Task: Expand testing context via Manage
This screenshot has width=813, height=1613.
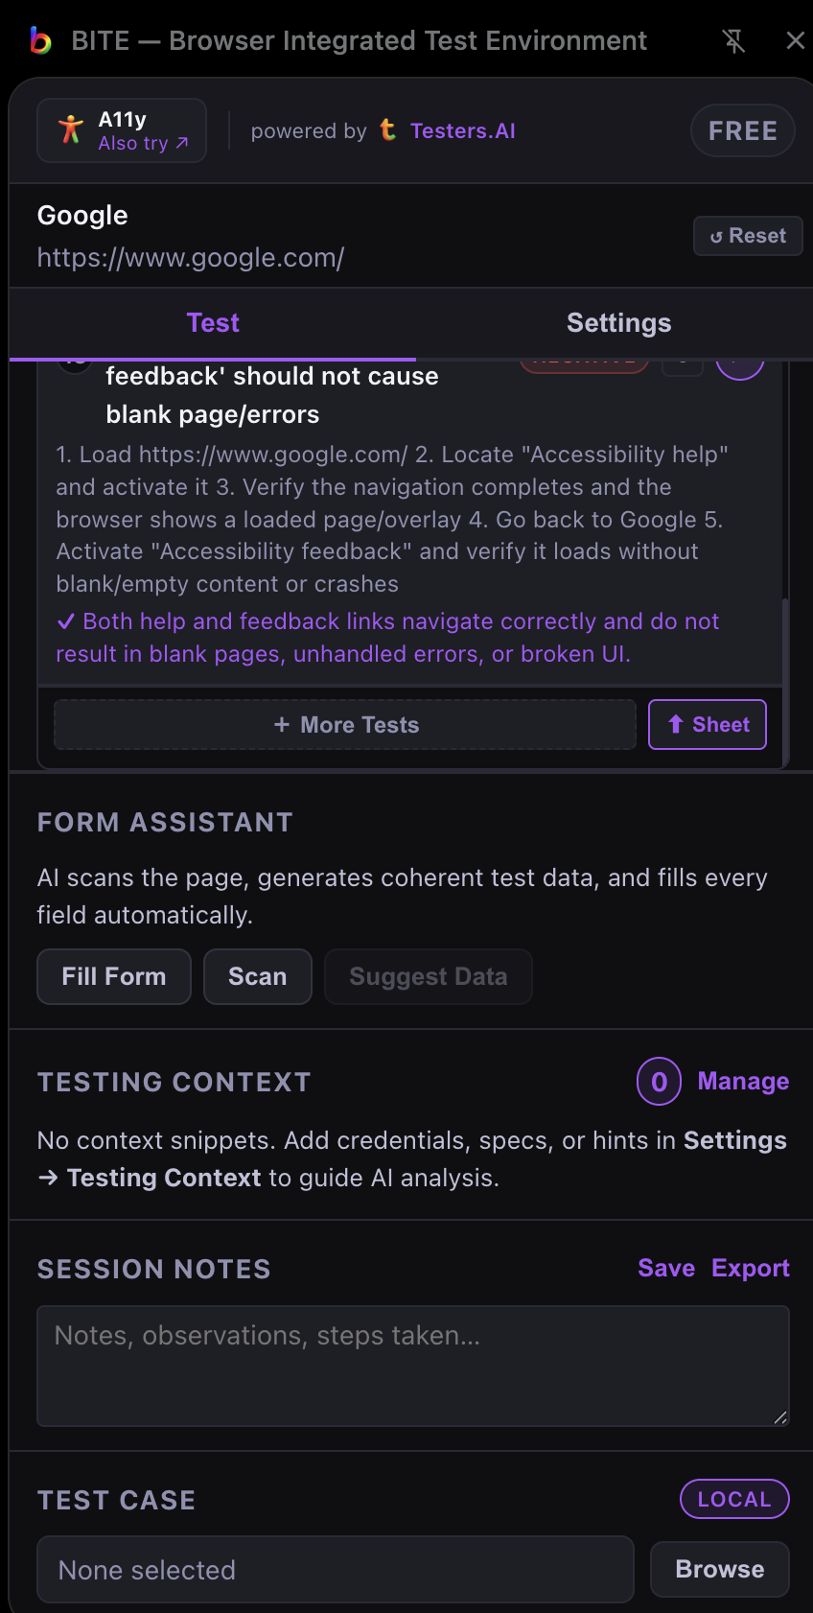Action: point(743,1081)
